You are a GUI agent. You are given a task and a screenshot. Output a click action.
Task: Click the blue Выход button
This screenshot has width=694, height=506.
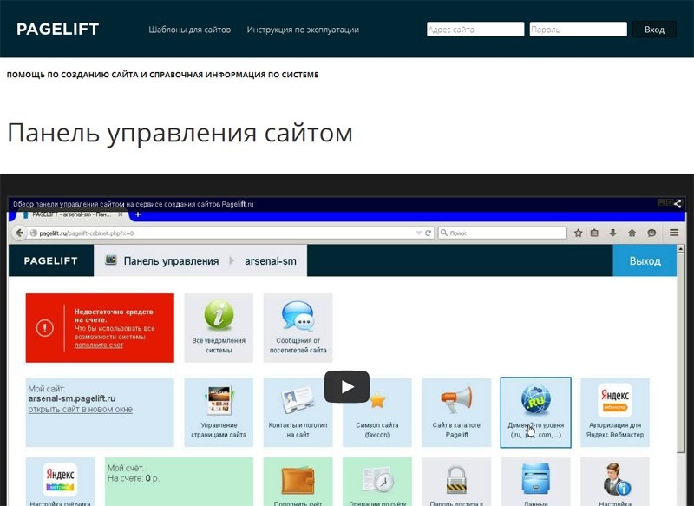point(645,260)
